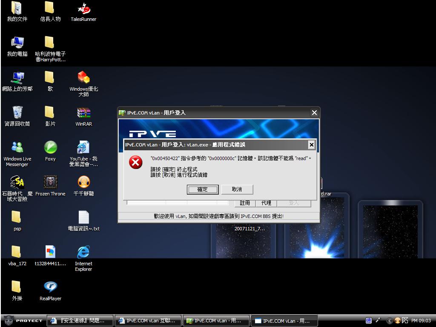Screen dimensions: 436x327
Task: Switch to IPvE.COM vLan 互聯 taskbar item
Action: click(x=148, y=321)
